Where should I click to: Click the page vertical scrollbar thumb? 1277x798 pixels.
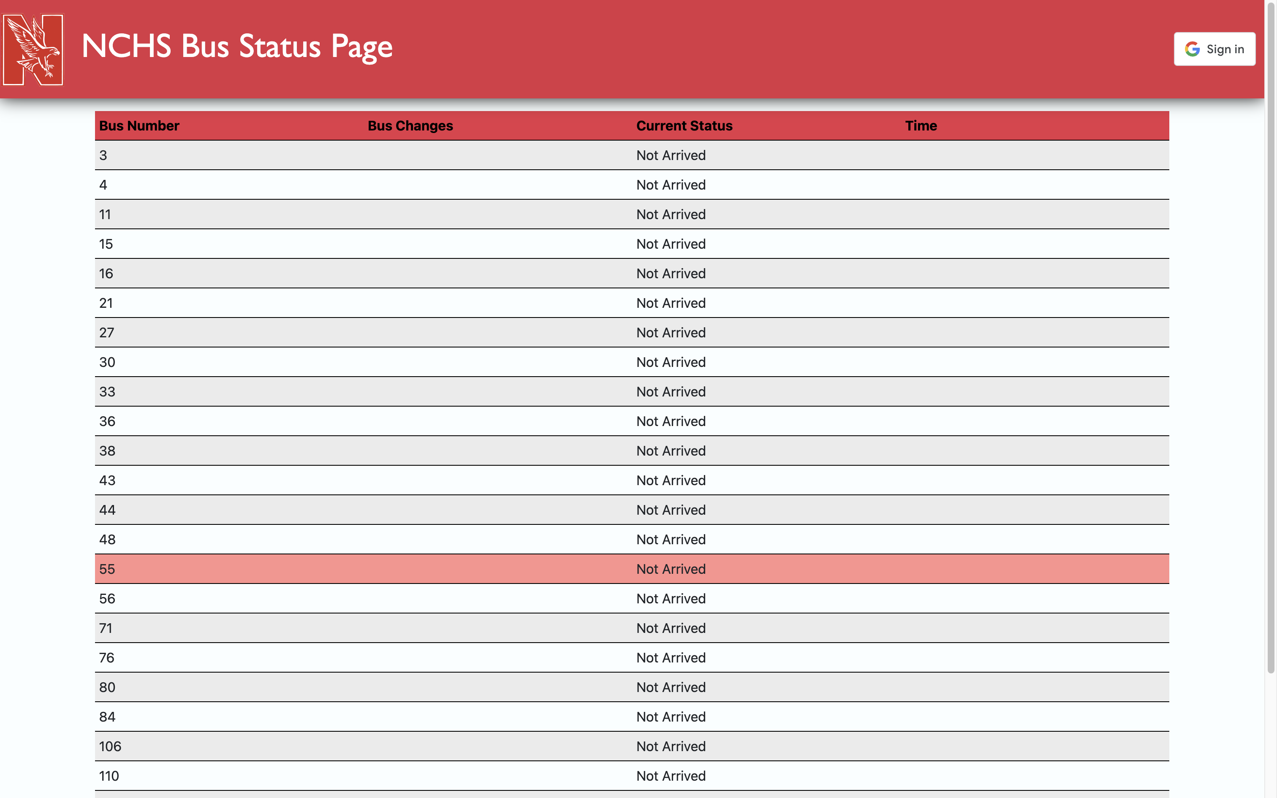point(1271,338)
